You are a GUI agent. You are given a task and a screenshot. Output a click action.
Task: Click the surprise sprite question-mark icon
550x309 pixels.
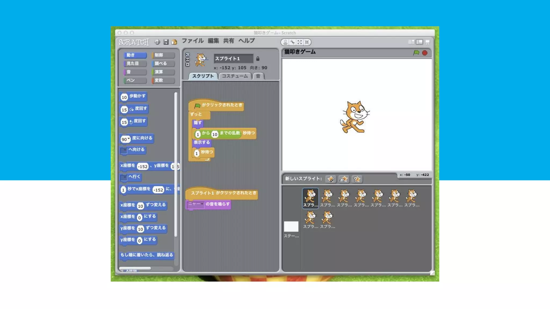(357, 179)
